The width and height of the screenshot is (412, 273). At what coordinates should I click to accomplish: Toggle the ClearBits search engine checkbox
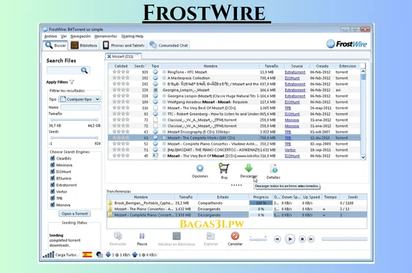tap(52, 158)
